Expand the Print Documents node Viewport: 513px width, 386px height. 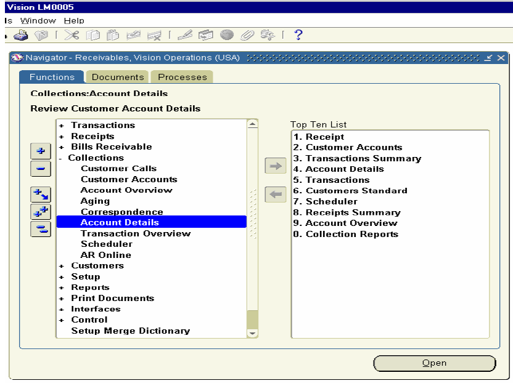[x=61, y=299]
